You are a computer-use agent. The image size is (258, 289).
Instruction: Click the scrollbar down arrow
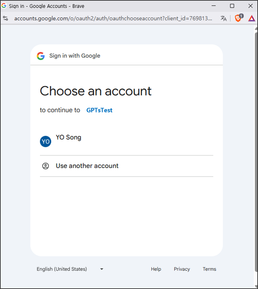[256, 286]
